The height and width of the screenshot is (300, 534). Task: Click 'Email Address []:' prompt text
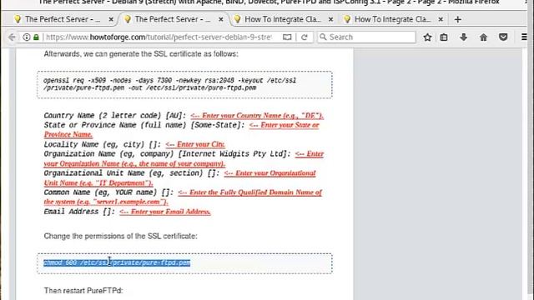tap(79, 212)
